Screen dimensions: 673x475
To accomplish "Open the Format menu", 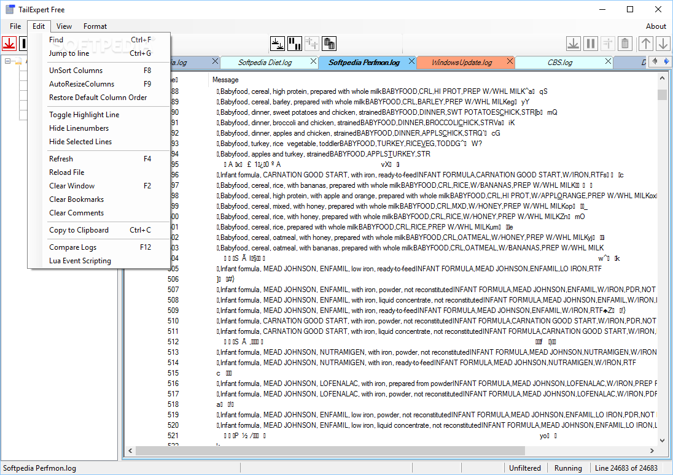I will click(x=95, y=26).
